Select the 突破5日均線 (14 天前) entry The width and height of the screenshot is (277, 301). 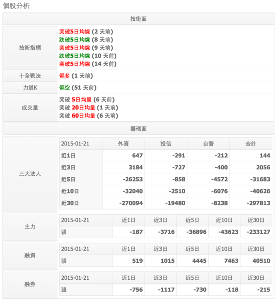88,64
